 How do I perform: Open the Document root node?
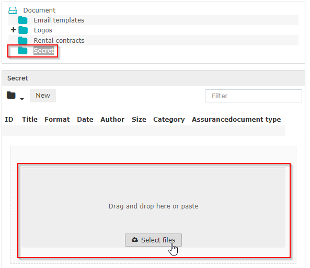pyautogui.click(x=39, y=10)
